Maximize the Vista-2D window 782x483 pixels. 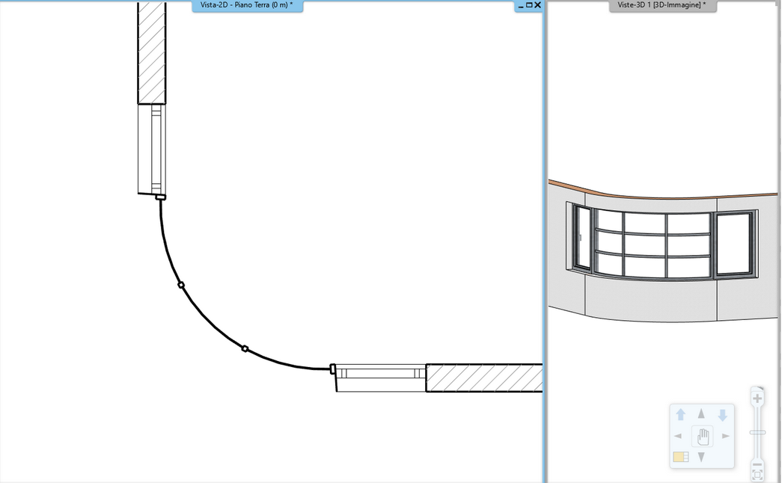pyautogui.click(x=529, y=5)
